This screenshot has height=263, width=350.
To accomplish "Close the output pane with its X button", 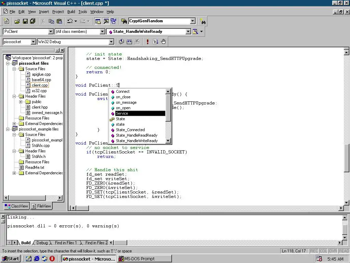I will (3, 216).
